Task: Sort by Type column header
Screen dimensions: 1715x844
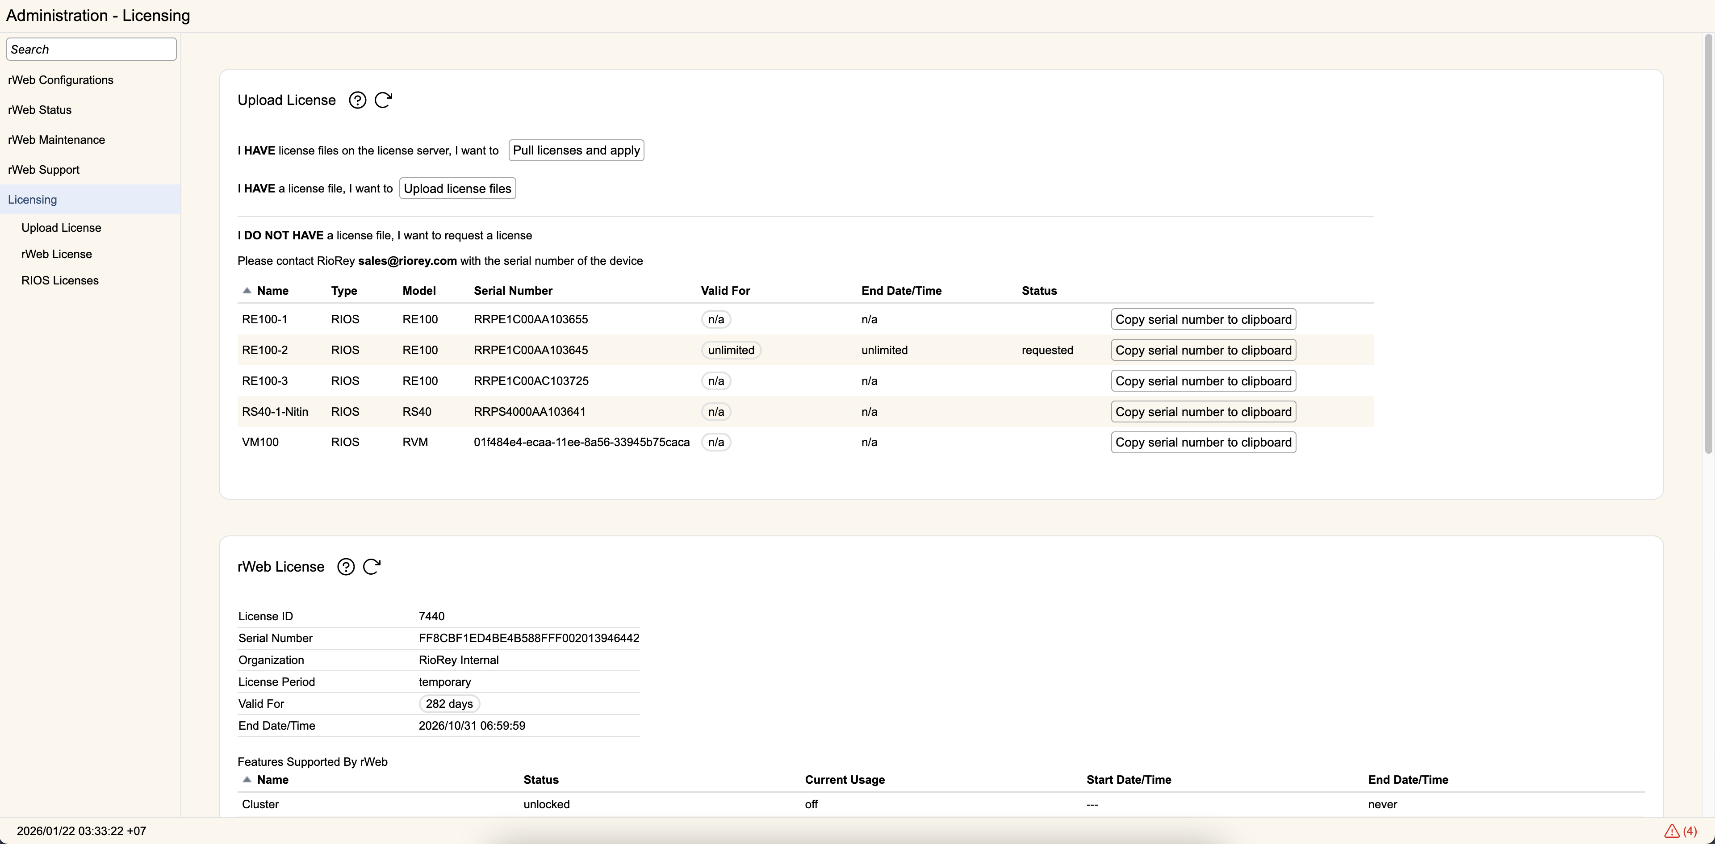Action: tap(344, 291)
